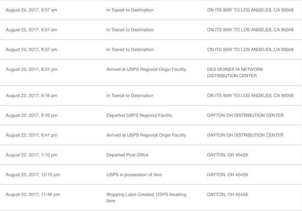This screenshot has height=211, width=302.
Task: Click August 20, 2017, 11:46 pm timestamp
Action: pos(33,195)
